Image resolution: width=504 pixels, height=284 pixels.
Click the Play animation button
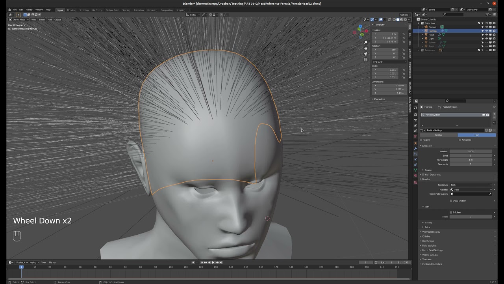(x=213, y=262)
